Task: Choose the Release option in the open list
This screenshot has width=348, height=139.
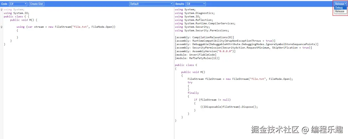Action: pyautogui.click(x=341, y=11)
